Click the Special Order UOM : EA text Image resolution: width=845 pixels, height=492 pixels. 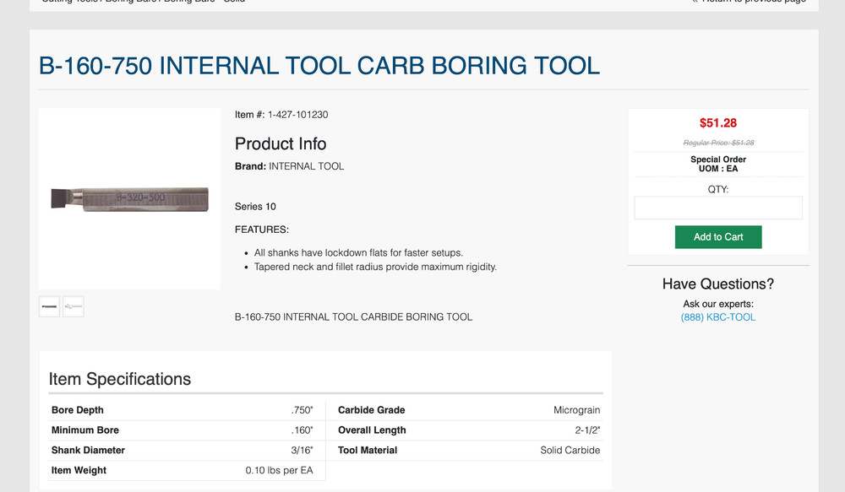tap(717, 164)
